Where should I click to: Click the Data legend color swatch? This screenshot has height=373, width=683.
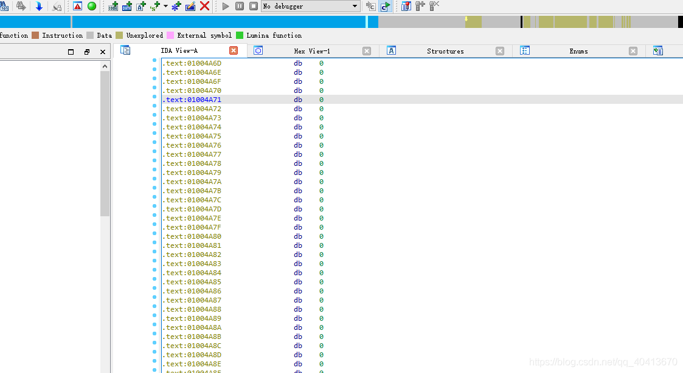[90, 35]
